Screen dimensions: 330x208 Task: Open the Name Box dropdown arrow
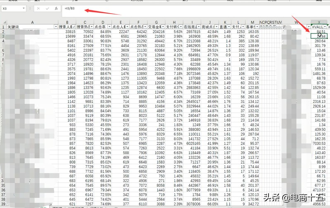24,8
